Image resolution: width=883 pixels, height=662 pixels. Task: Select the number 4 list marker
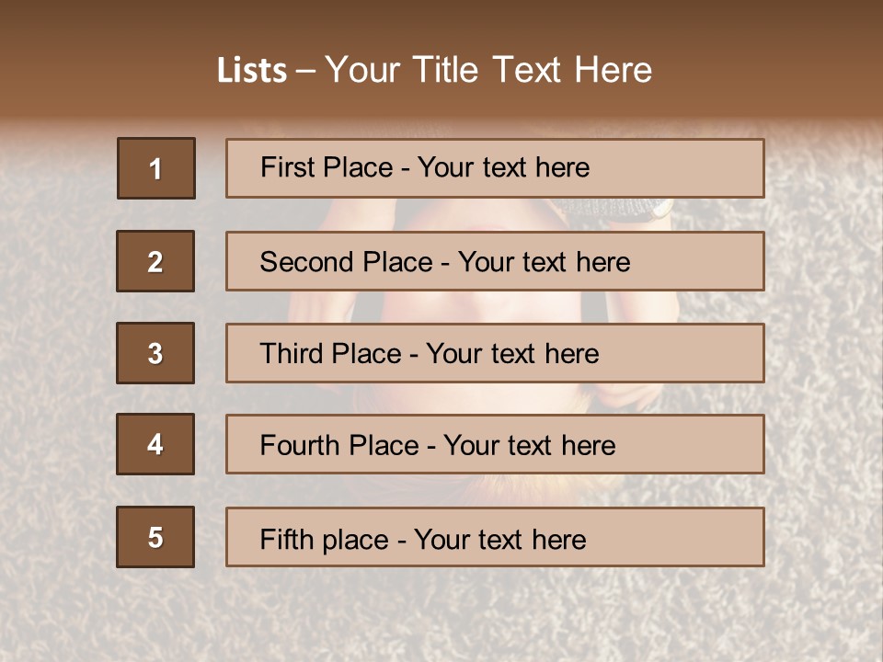pos(155,444)
